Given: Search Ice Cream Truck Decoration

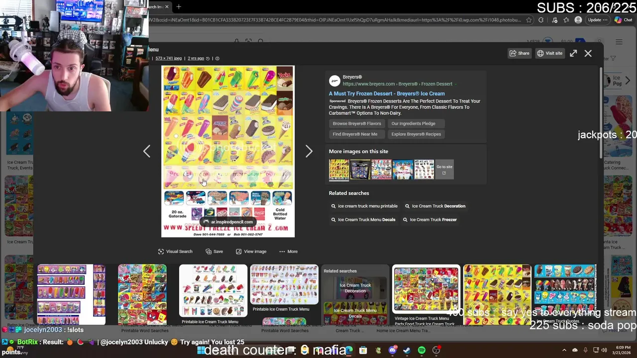Looking at the screenshot, I should pos(435,206).
